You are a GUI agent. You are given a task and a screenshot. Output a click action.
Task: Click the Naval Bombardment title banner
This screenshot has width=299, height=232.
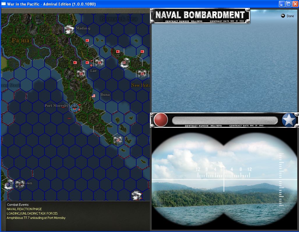200,16
